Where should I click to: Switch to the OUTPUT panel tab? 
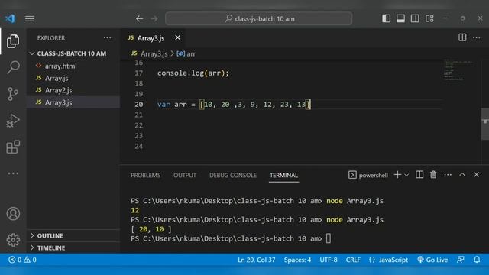point(185,175)
